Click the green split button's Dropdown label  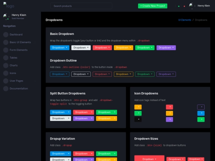tap(104, 112)
